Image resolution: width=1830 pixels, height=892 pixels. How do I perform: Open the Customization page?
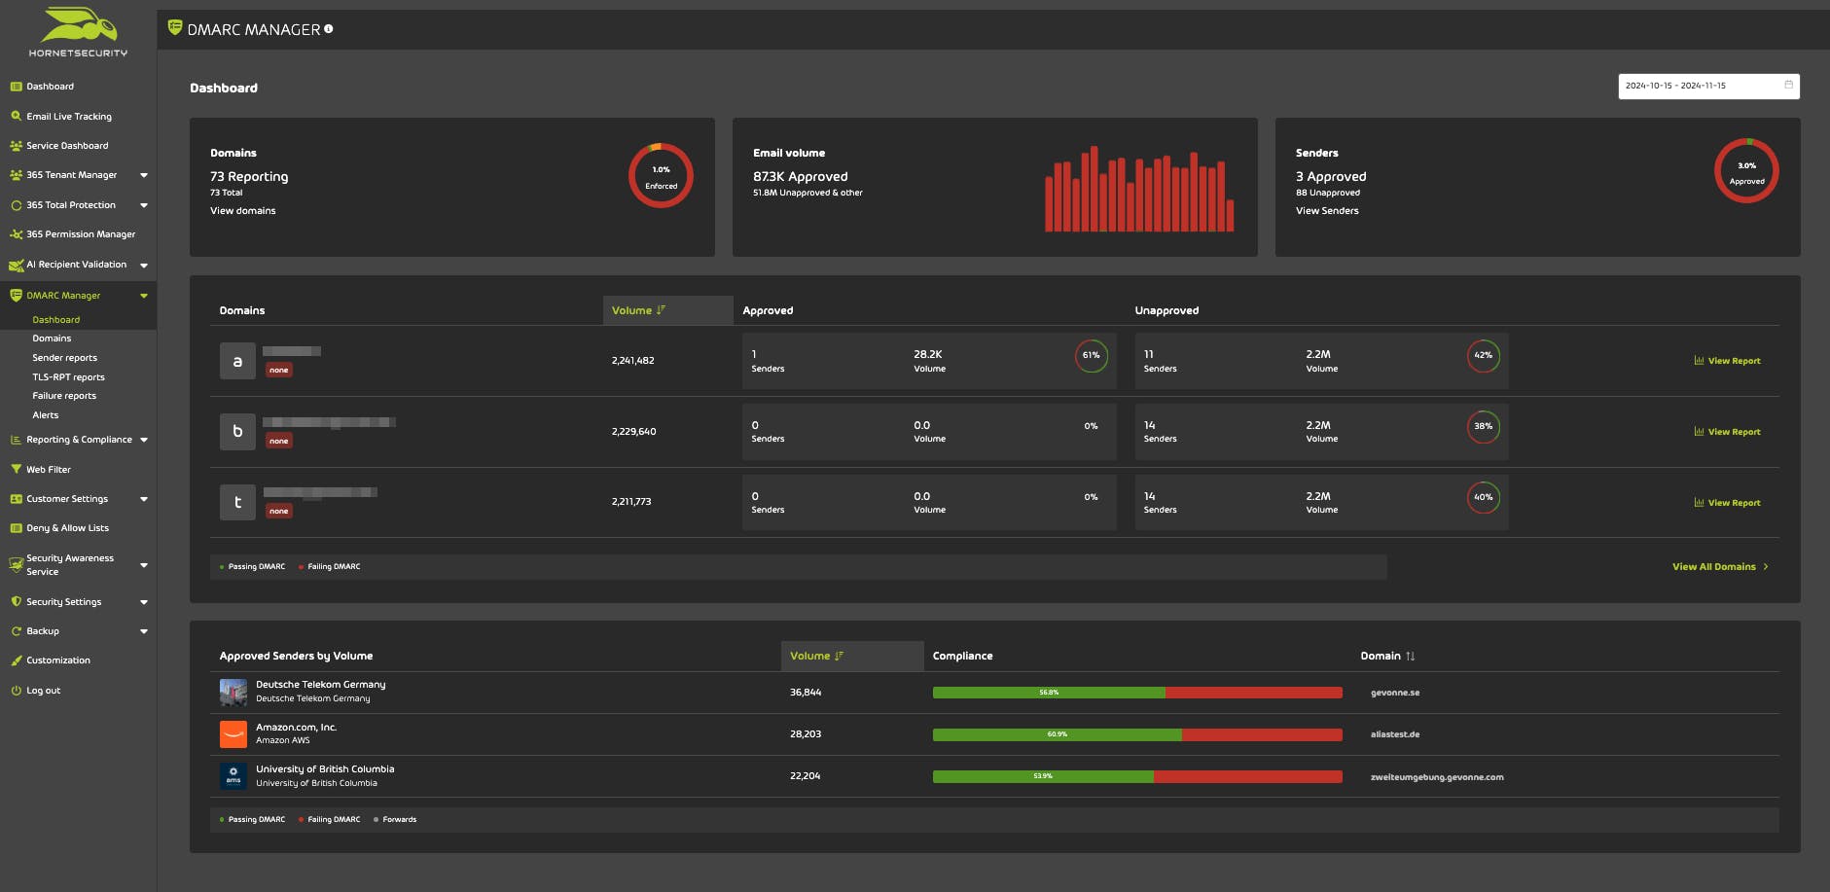56,660
